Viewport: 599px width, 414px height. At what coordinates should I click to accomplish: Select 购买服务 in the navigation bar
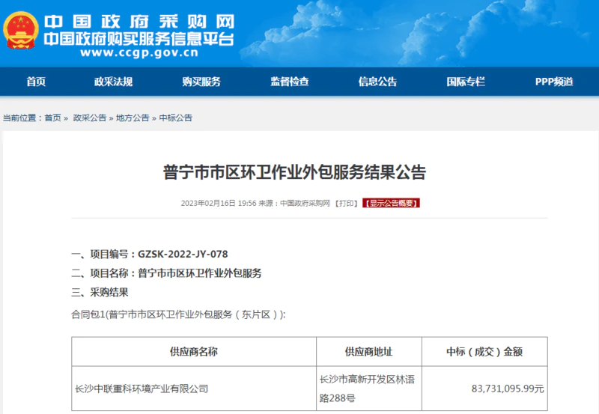point(201,82)
